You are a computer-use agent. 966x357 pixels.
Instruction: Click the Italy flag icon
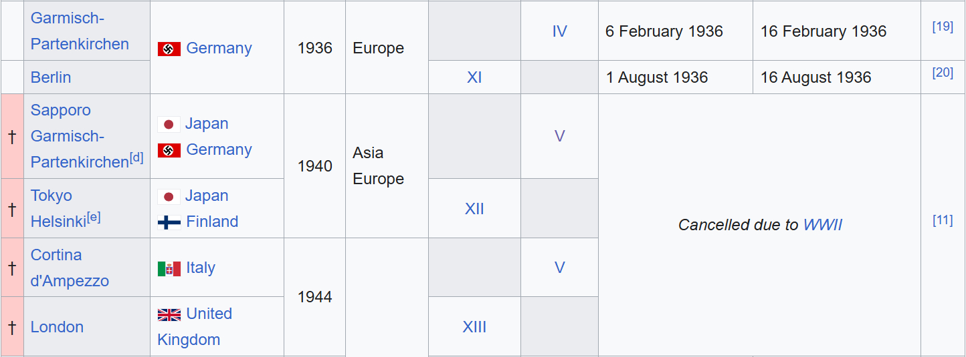(169, 268)
